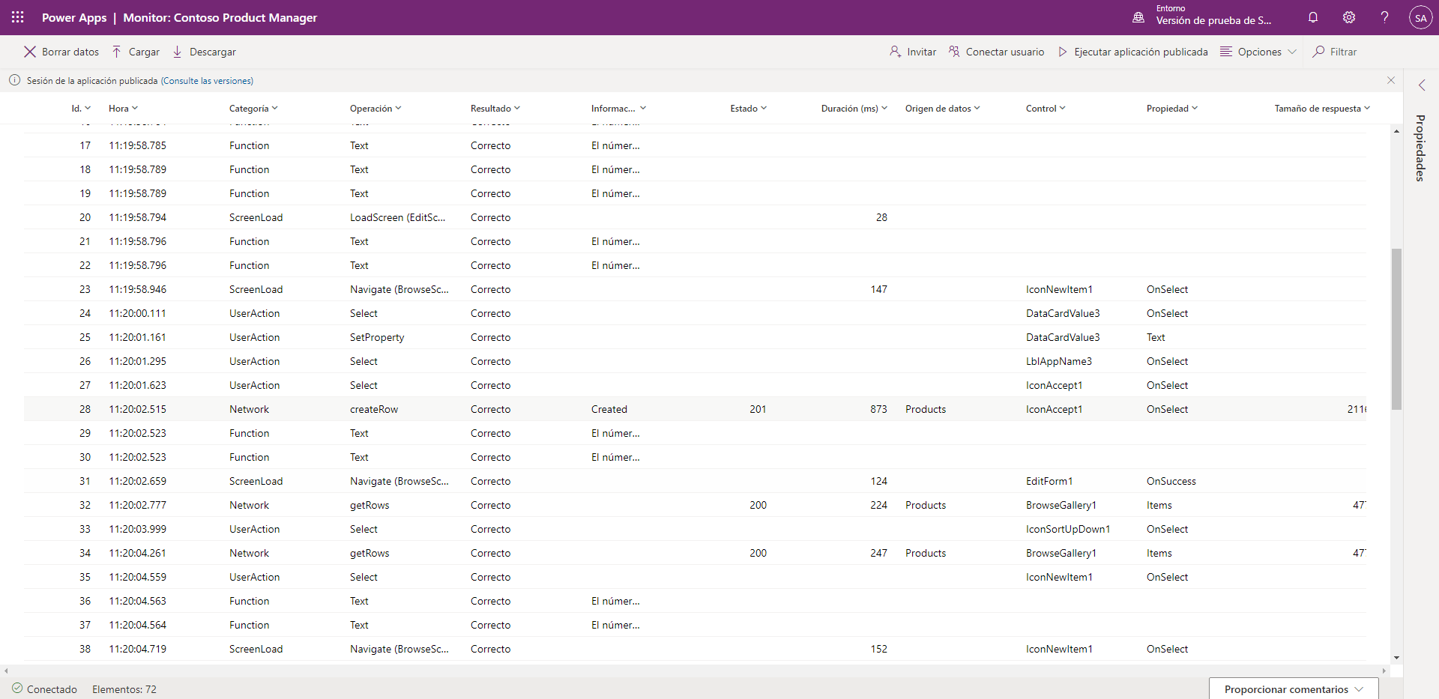This screenshot has width=1439, height=699.
Task: Select row 20 LoadScreen (EditSc... event
Action: (695, 217)
